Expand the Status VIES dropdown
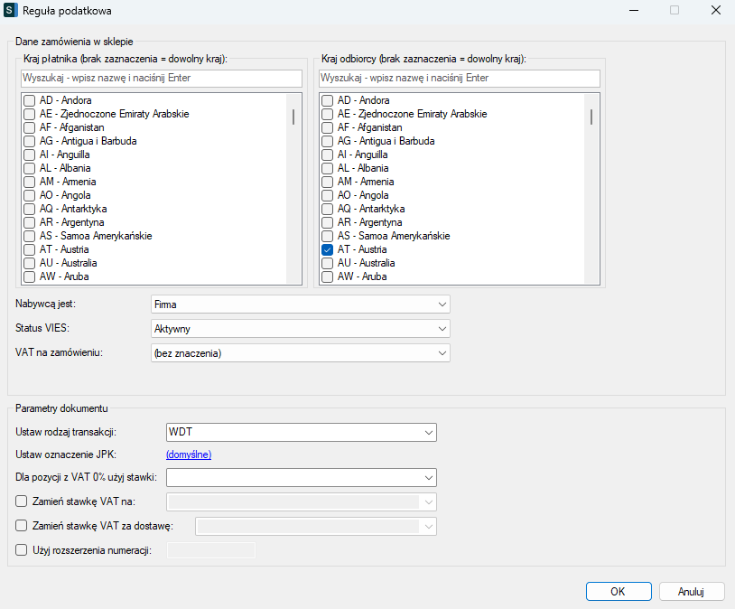This screenshot has width=735, height=609. point(300,329)
